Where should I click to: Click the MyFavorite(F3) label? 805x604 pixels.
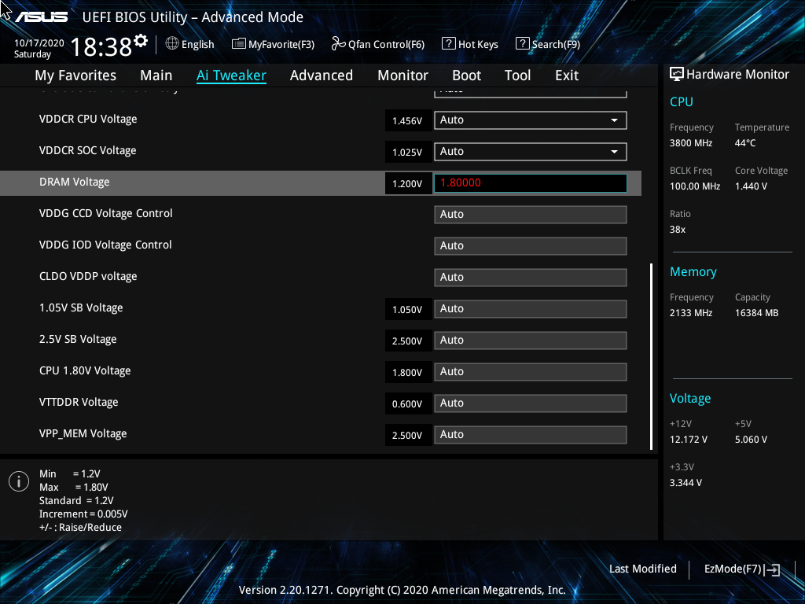pyautogui.click(x=281, y=44)
